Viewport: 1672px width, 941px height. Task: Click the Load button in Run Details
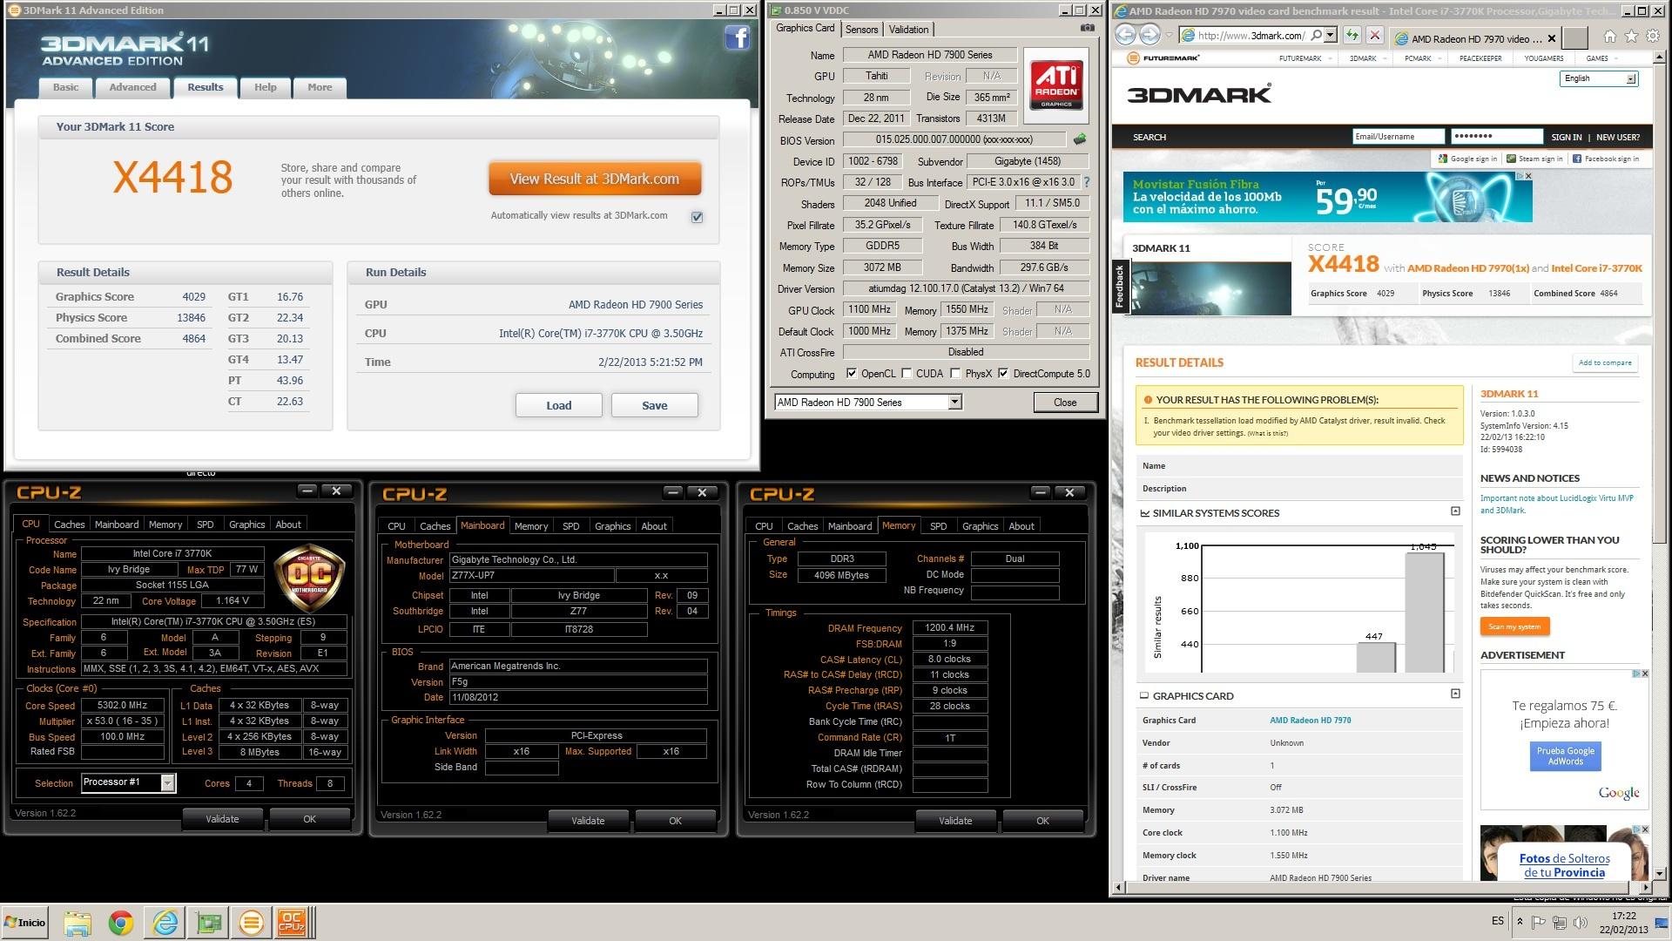coord(558,405)
